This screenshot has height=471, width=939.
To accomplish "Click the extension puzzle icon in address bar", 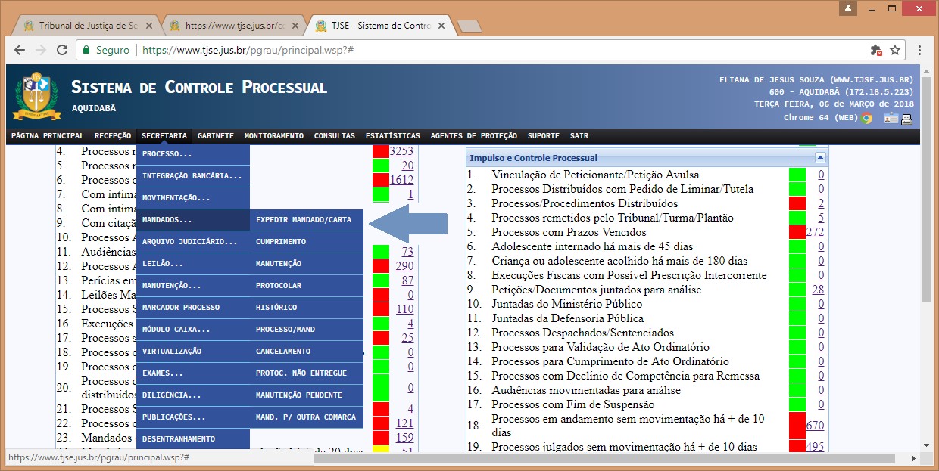I will click(x=876, y=51).
